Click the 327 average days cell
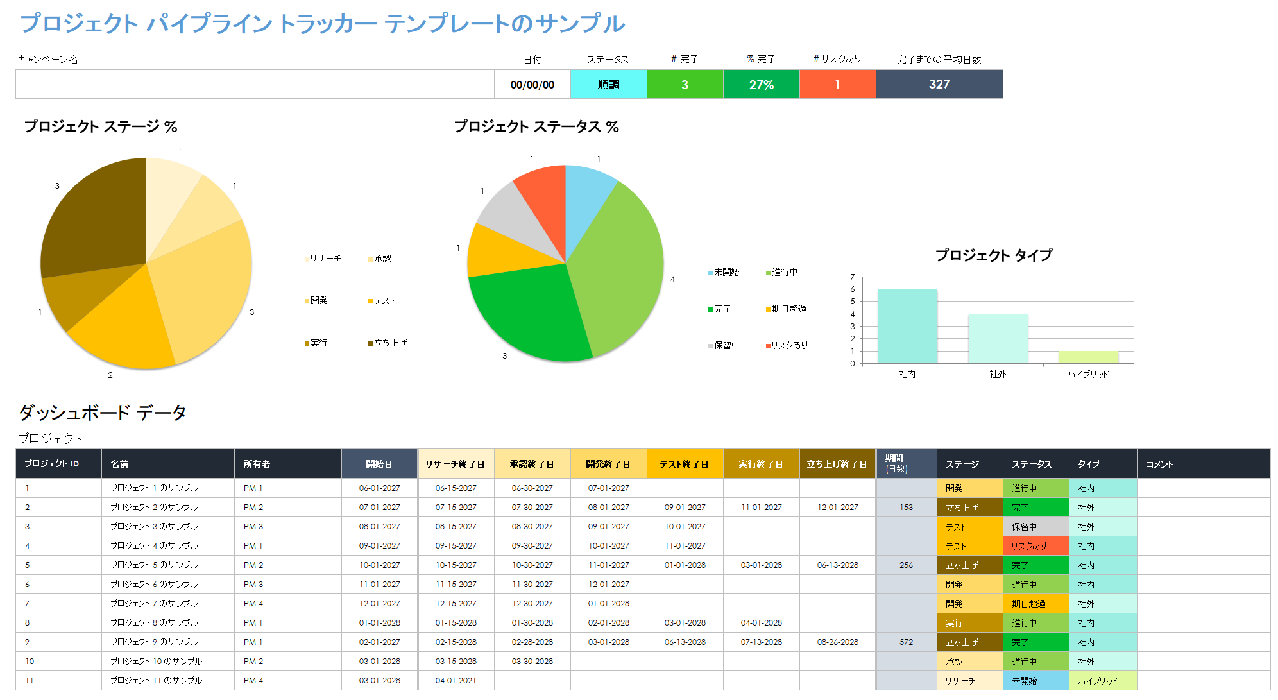This screenshot has width=1278, height=700. point(939,84)
